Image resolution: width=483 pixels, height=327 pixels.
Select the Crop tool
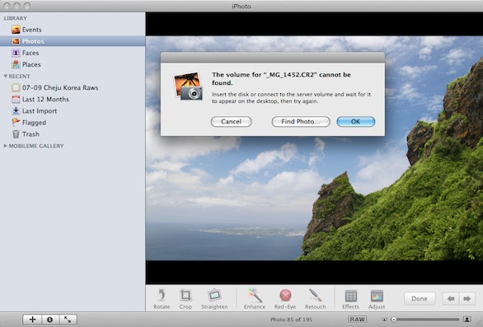pyautogui.click(x=185, y=299)
